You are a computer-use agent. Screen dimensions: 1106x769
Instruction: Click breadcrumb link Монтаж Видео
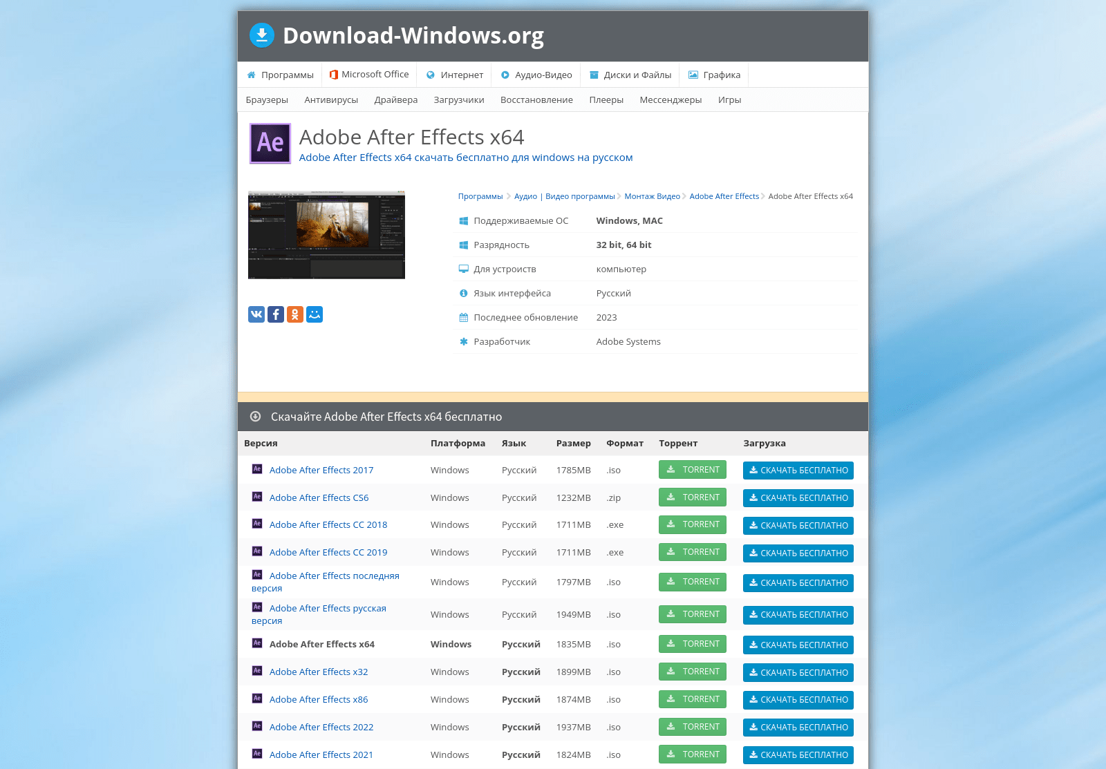[652, 196]
